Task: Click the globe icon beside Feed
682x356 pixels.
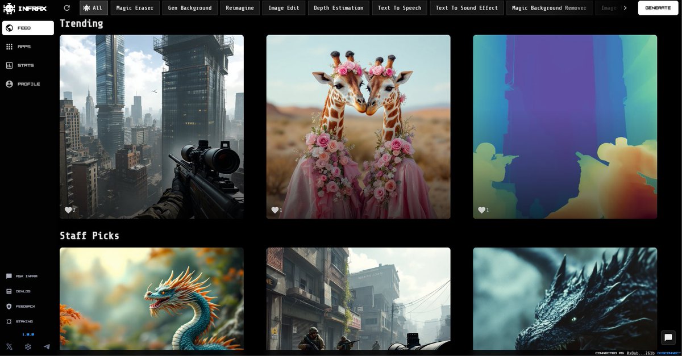Action: click(9, 28)
